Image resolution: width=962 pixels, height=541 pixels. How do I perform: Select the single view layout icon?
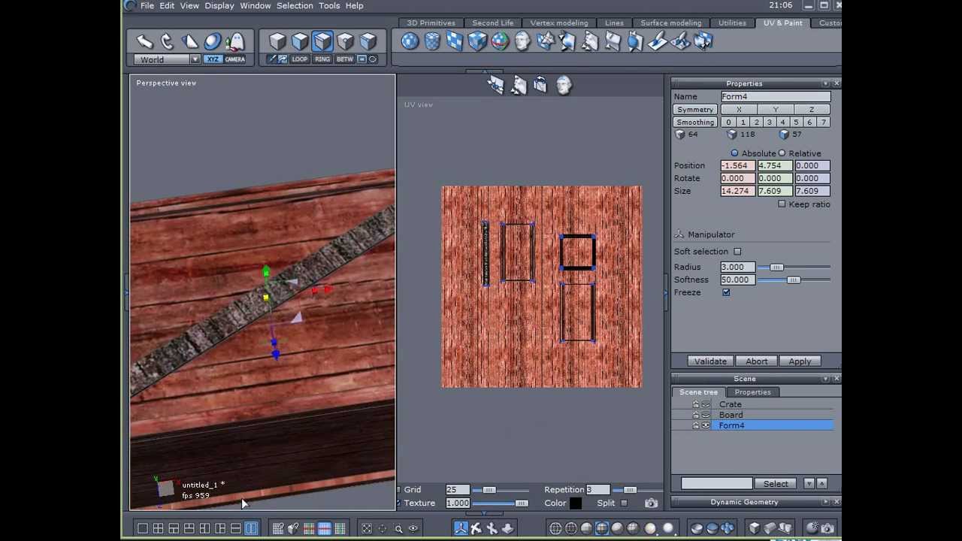click(x=143, y=529)
